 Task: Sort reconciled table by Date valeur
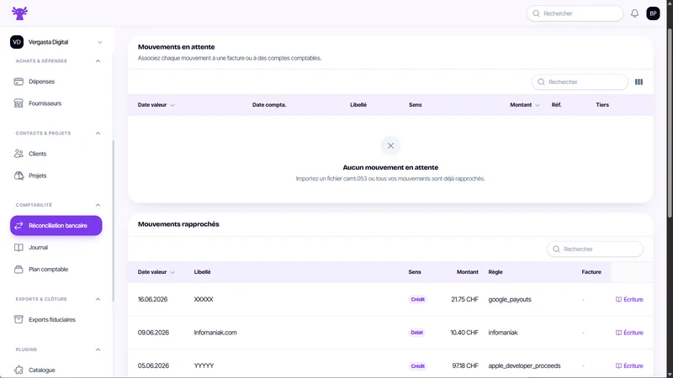point(156,271)
